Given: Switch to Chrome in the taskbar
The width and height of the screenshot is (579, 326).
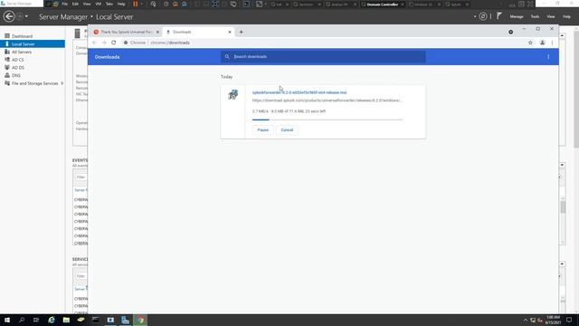Looking at the screenshot, I should click(140, 320).
